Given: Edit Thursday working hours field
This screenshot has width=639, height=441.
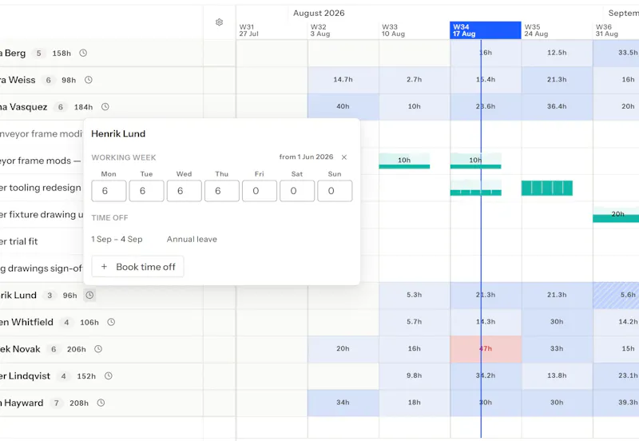Looking at the screenshot, I should click(x=222, y=191).
